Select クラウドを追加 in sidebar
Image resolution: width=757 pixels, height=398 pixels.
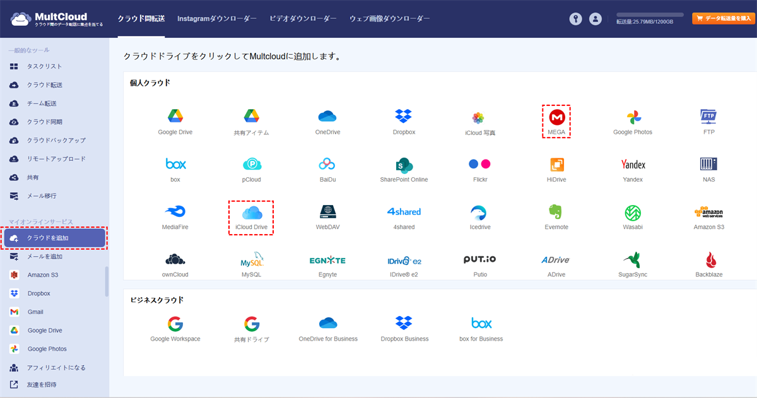[x=54, y=238]
